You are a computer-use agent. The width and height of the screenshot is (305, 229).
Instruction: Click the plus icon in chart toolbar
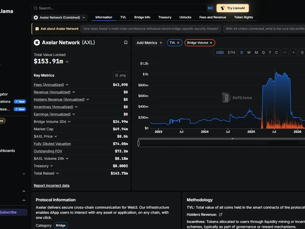[x=293, y=52]
